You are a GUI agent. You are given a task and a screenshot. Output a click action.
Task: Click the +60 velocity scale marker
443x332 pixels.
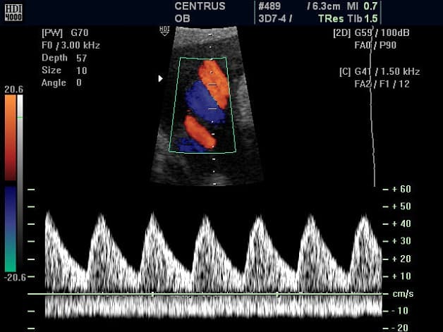tap(401, 190)
